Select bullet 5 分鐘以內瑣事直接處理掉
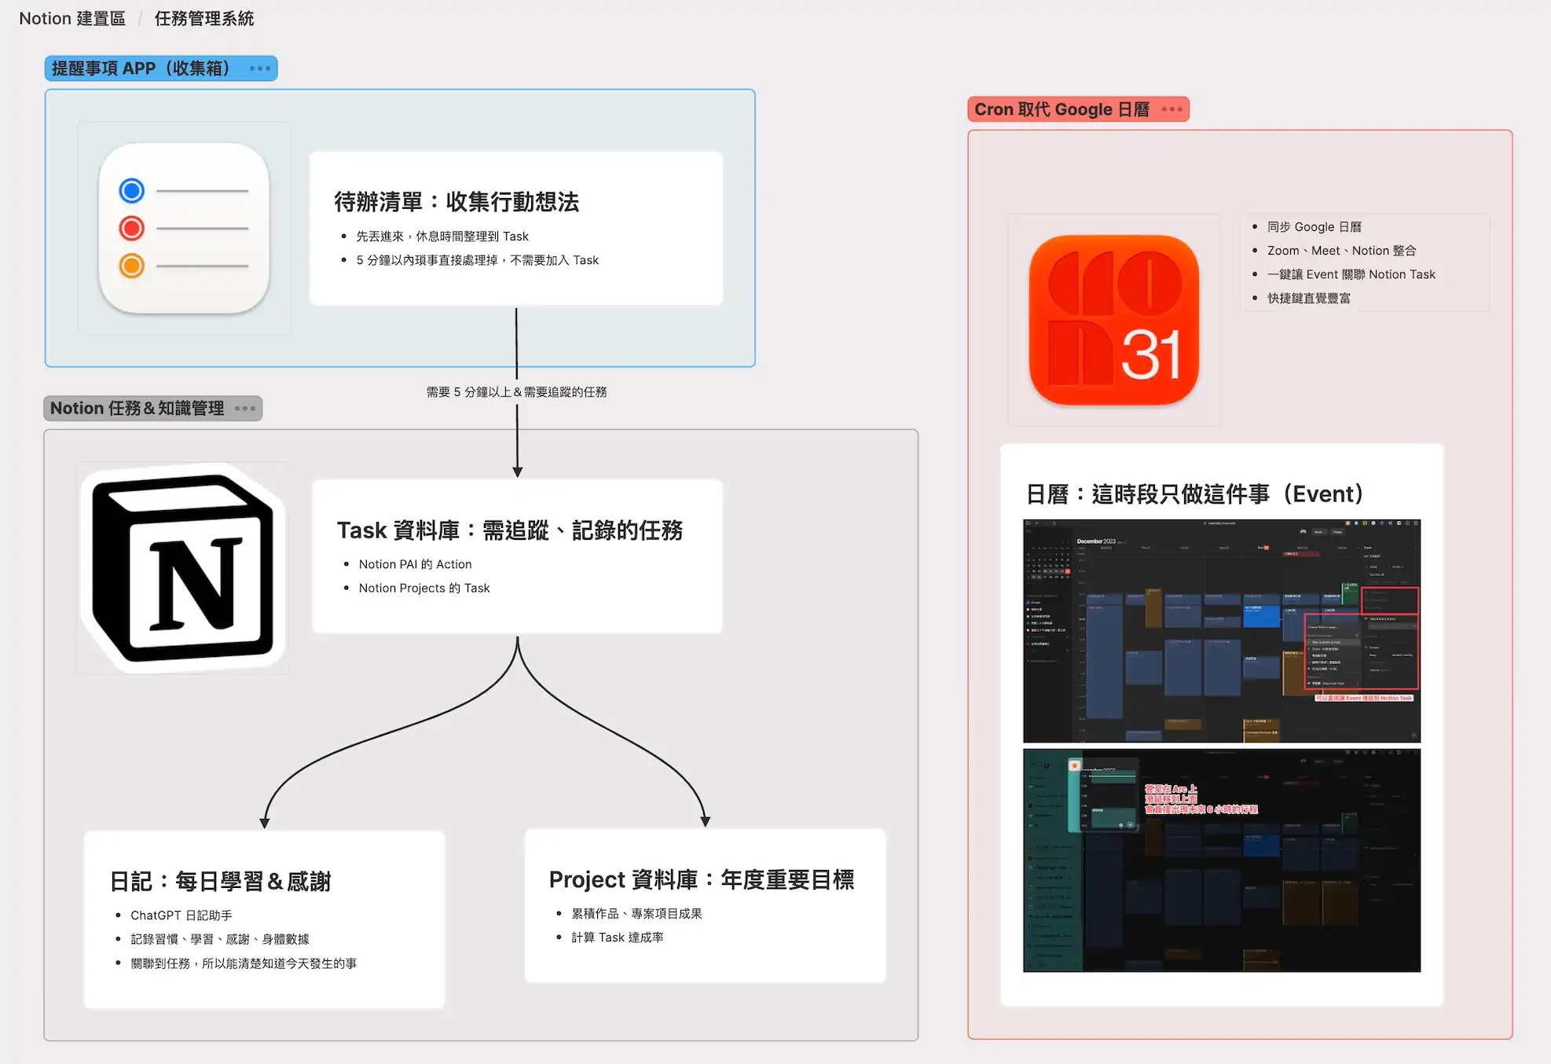 478,260
